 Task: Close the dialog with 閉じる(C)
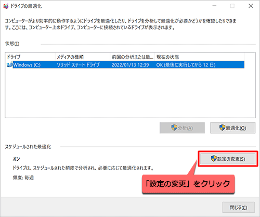pyautogui.click(x=239, y=207)
